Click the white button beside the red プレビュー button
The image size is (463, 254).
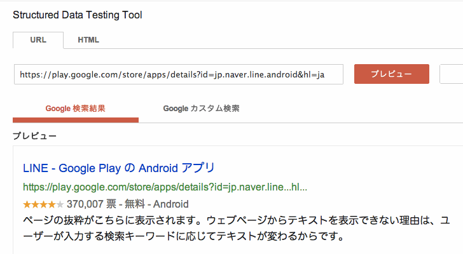pyautogui.click(x=452, y=74)
